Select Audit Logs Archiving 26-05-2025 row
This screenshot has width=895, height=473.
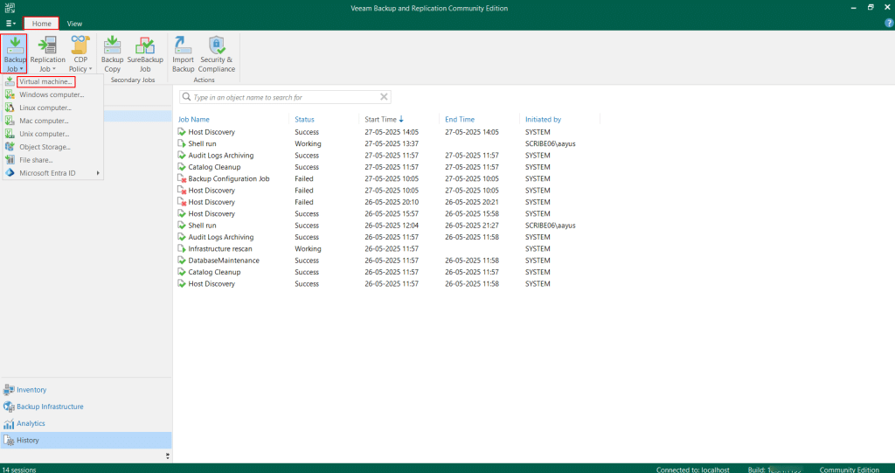[x=388, y=237]
